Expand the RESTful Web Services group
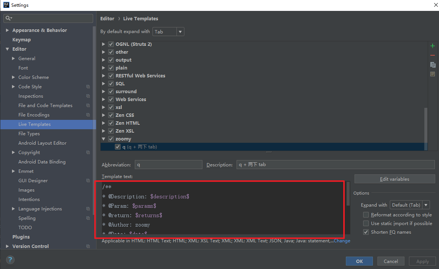This screenshot has width=439, height=269. [104, 76]
